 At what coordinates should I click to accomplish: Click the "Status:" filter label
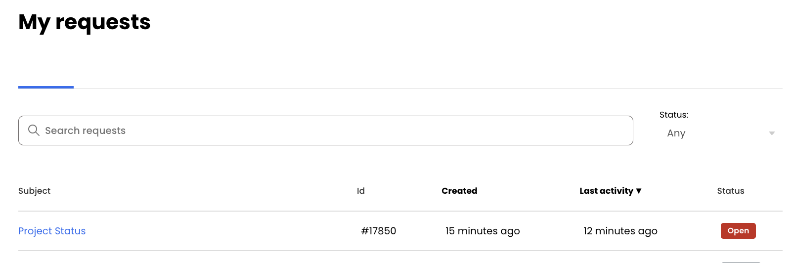click(674, 115)
